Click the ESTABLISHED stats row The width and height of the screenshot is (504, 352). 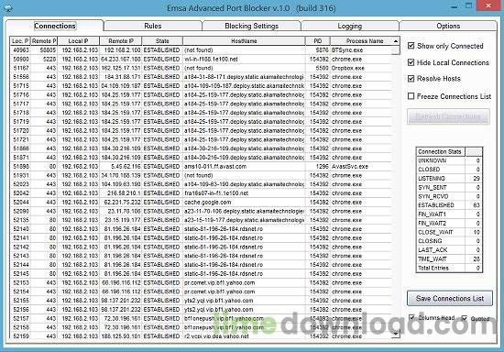(x=449, y=205)
